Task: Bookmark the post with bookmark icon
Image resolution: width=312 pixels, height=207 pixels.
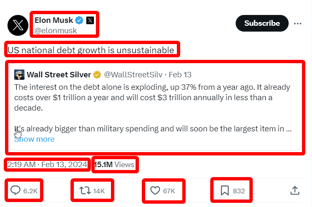Action: [x=224, y=191]
